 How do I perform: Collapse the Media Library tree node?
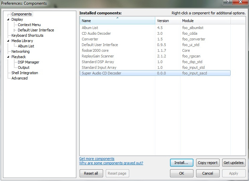[8, 41]
